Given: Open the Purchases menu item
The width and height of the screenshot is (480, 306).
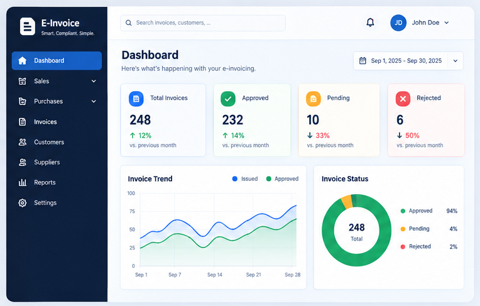Looking at the screenshot, I should (57, 101).
